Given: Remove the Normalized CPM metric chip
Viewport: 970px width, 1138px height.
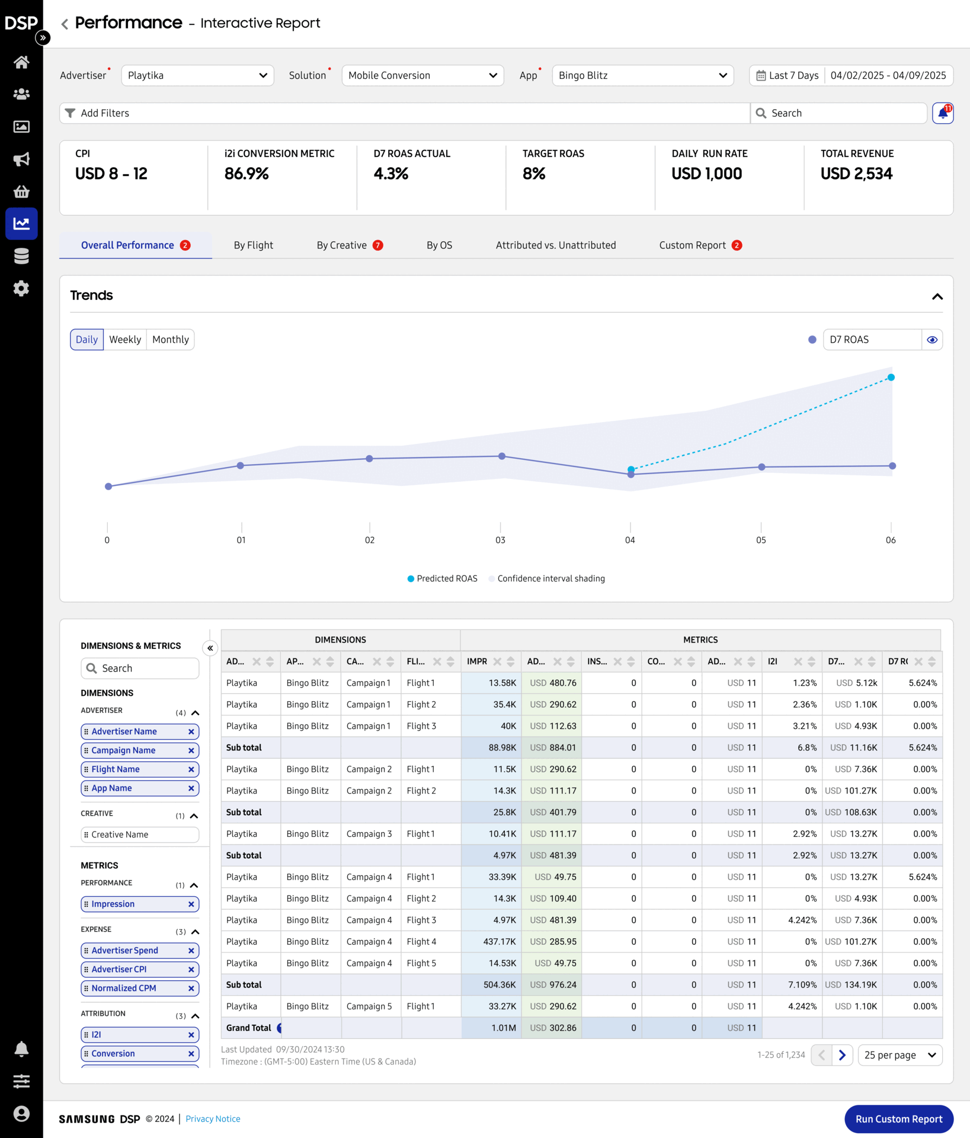Looking at the screenshot, I should [191, 989].
